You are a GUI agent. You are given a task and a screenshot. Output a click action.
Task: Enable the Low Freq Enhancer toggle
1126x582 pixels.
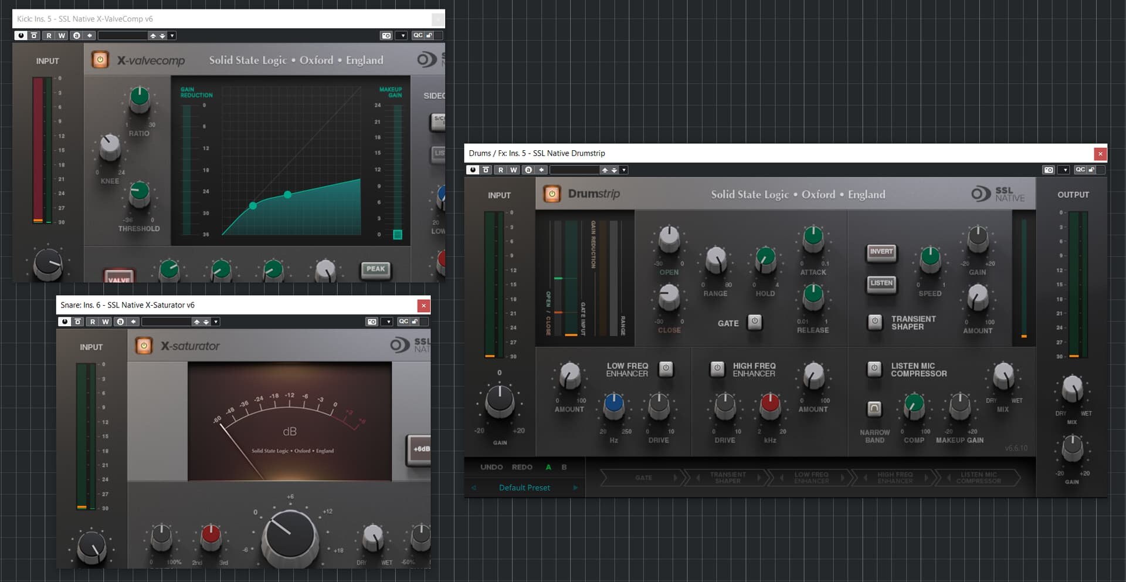pos(666,368)
